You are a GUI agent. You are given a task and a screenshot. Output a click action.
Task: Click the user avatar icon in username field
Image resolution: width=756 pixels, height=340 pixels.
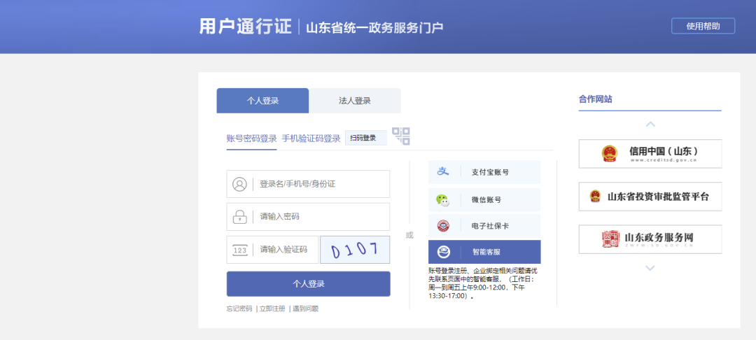pyautogui.click(x=239, y=184)
